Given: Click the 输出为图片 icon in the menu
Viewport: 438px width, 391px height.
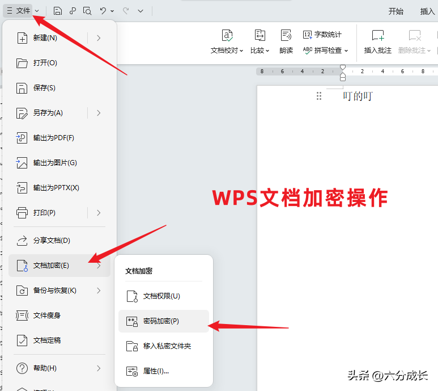Looking at the screenshot, I should pos(22,163).
